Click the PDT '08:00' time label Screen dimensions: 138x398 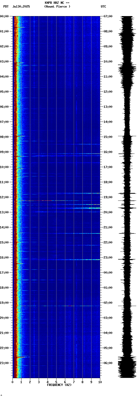(4, 137)
